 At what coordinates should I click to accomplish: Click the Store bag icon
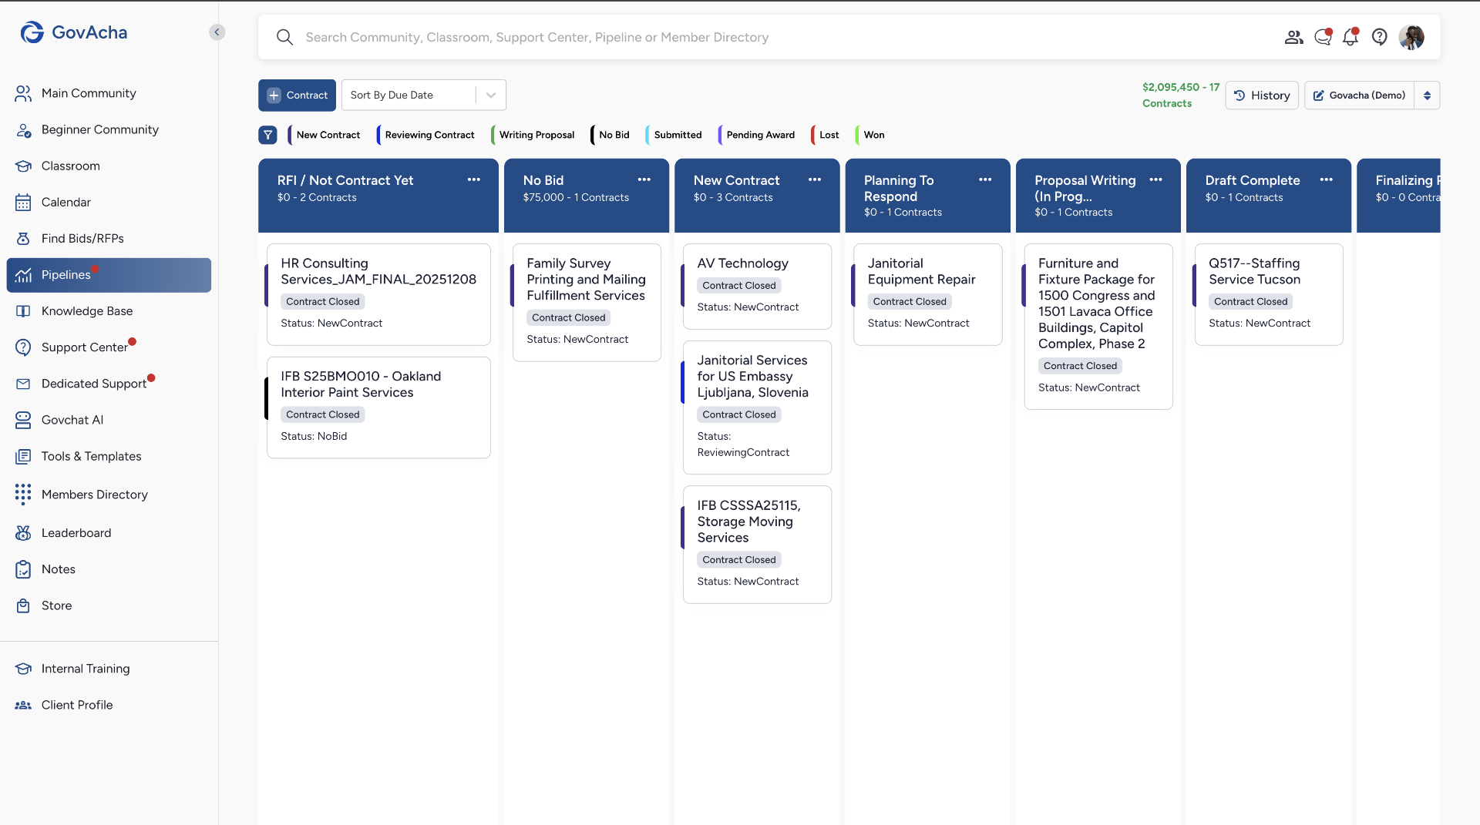click(23, 605)
